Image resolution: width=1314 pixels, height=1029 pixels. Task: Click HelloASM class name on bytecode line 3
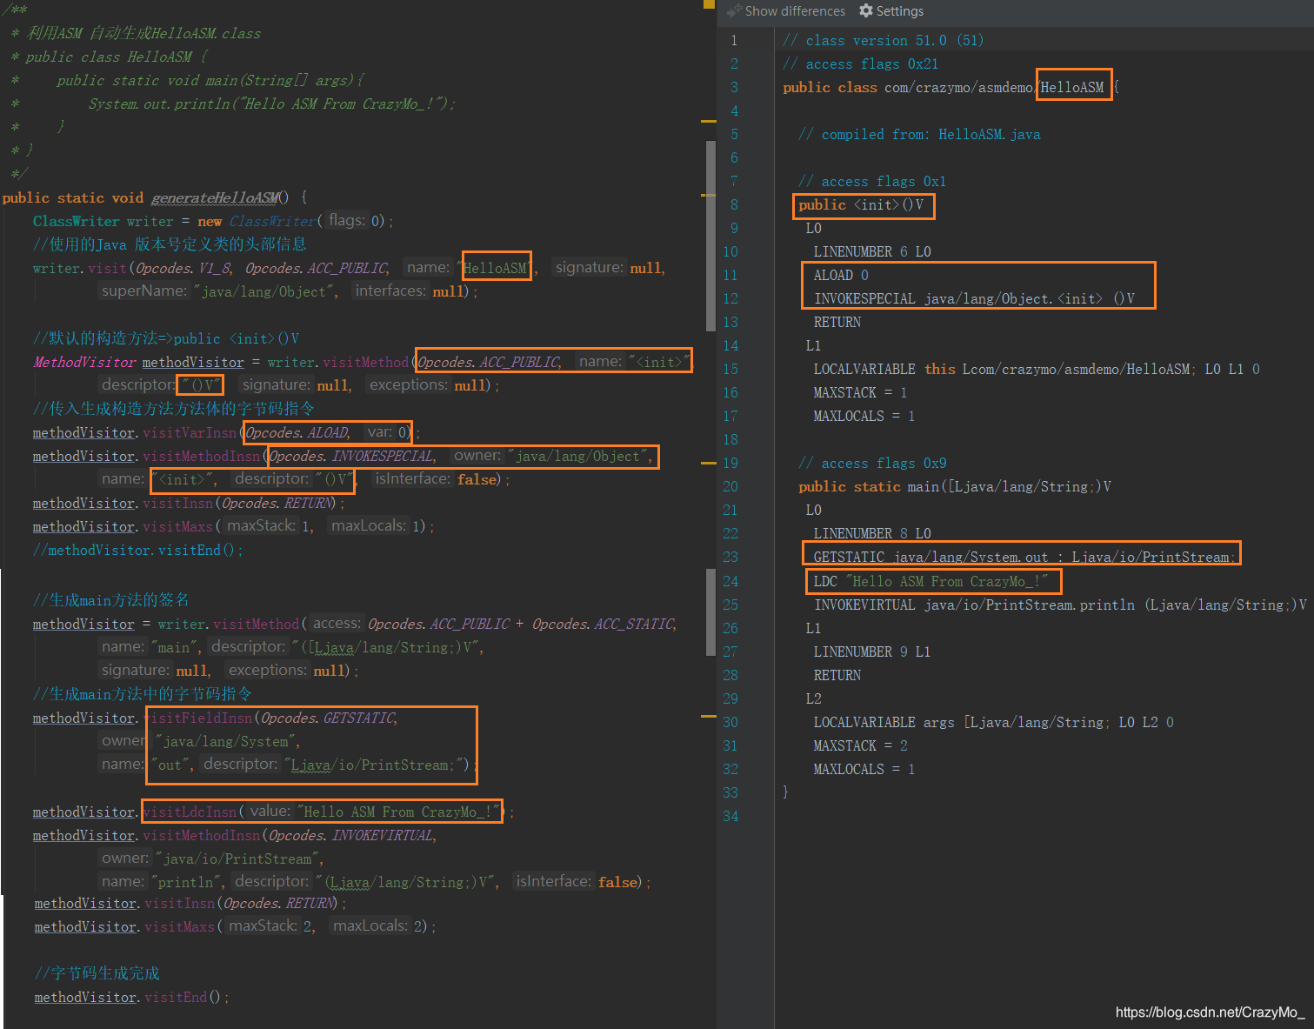click(1072, 88)
